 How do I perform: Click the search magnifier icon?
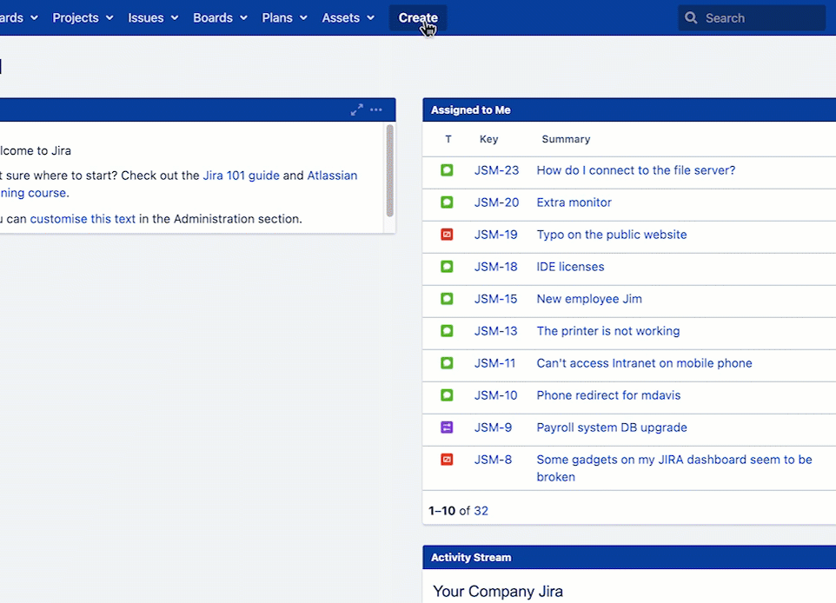[x=691, y=18]
